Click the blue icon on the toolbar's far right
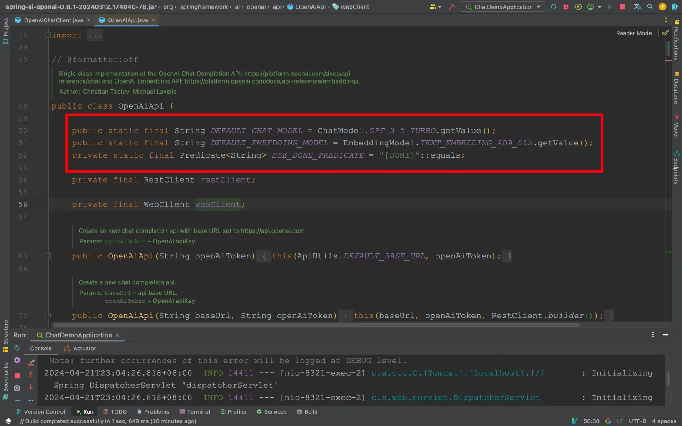Image resolution: width=682 pixels, height=426 pixels. [675, 7]
